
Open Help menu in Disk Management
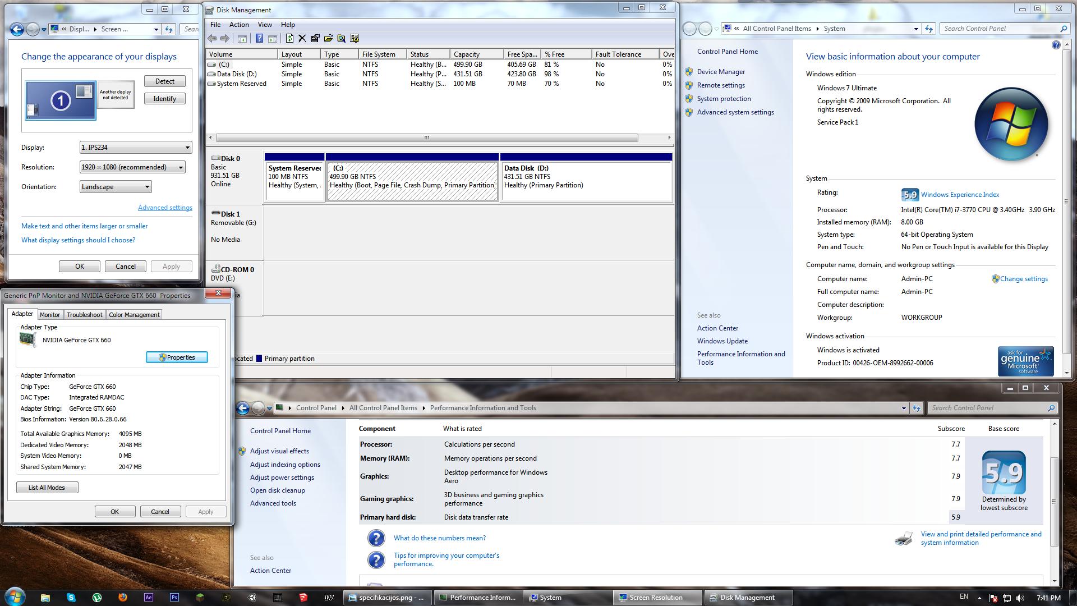click(x=288, y=25)
